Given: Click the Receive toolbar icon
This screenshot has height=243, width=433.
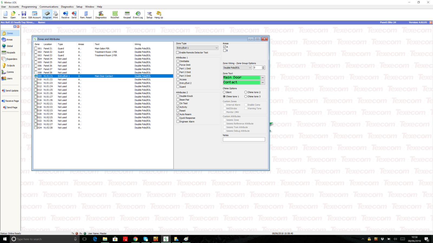Looking at the screenshot, I should point(65,15).
